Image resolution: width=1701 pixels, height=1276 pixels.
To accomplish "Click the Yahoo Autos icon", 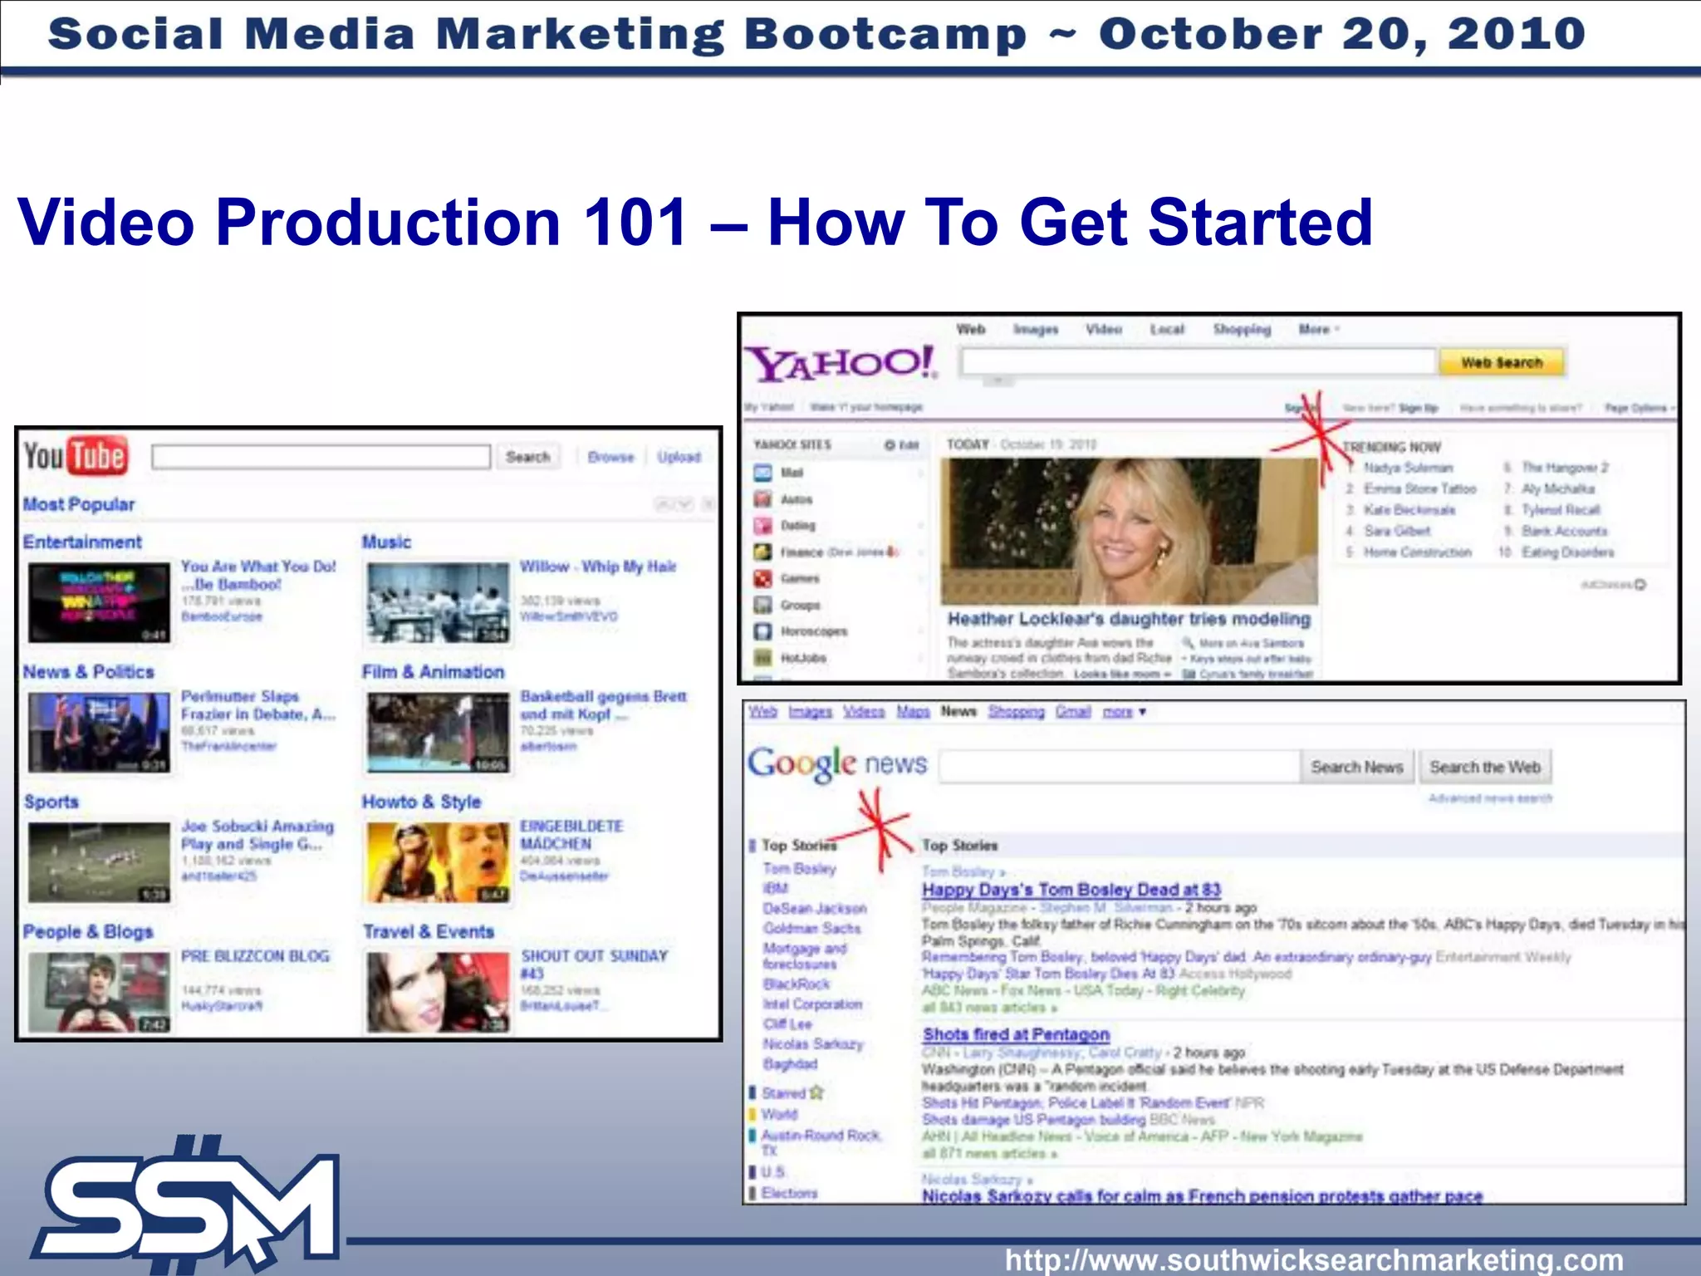I will (x=762, y=499).
